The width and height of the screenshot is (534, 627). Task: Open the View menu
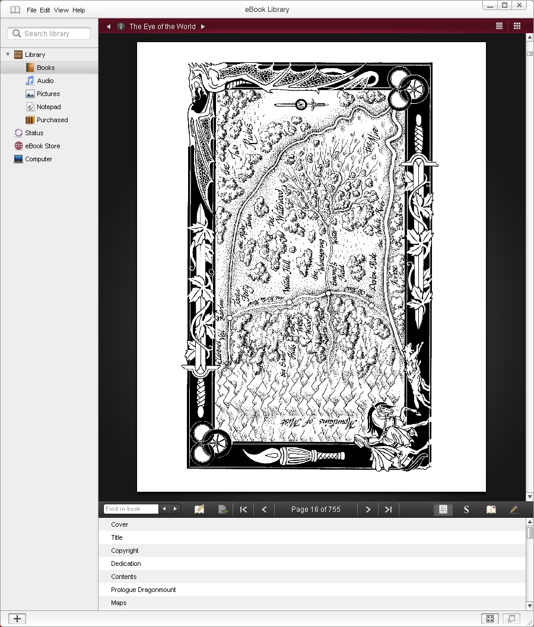61,10
